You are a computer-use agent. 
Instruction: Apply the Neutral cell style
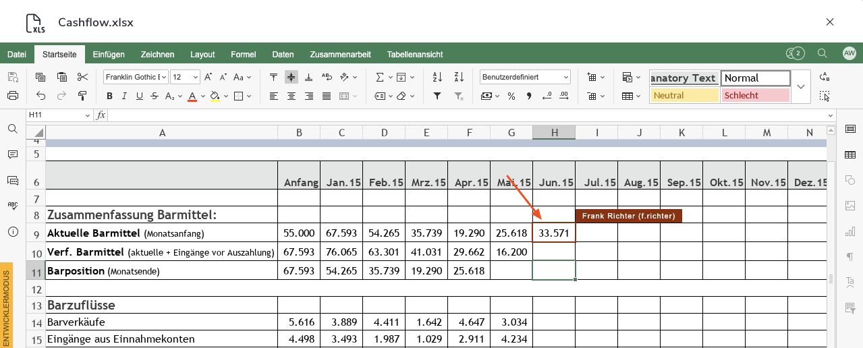(684, 96)
